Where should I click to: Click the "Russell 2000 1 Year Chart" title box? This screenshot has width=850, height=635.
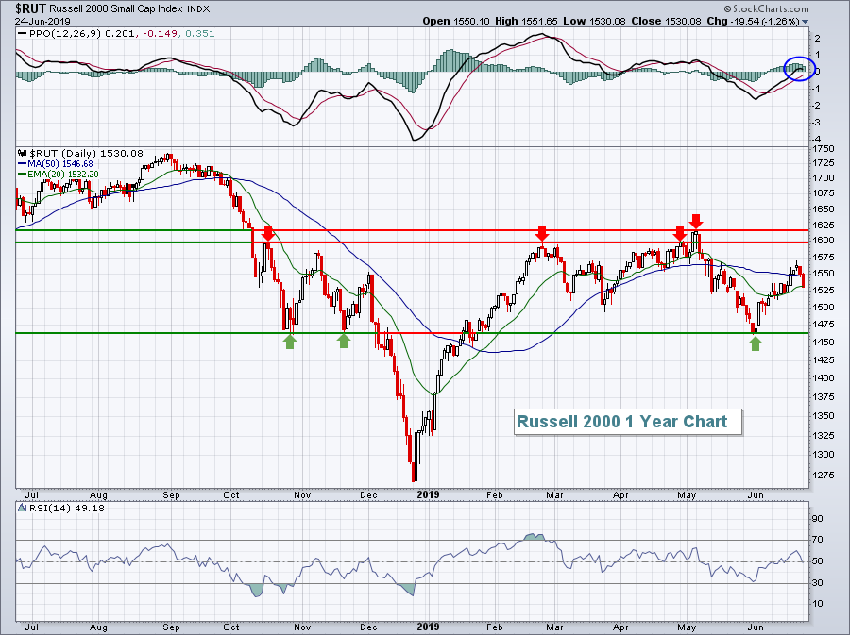[628, 422]
